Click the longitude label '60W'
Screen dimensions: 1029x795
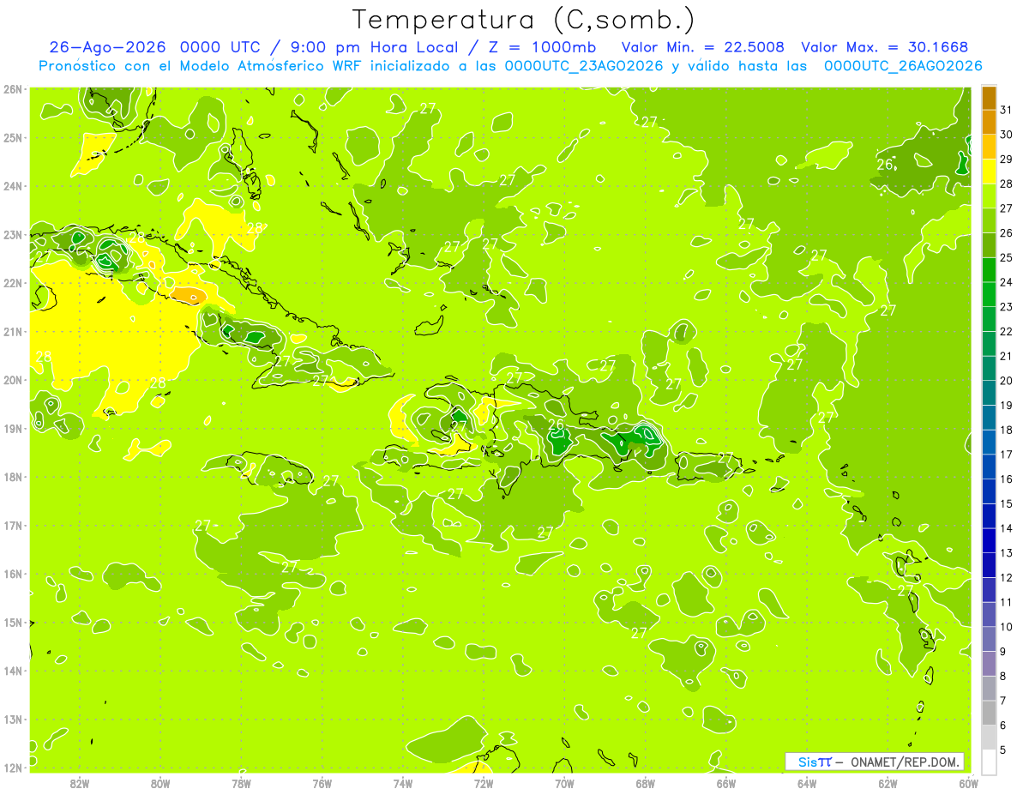tap(968, 783)
